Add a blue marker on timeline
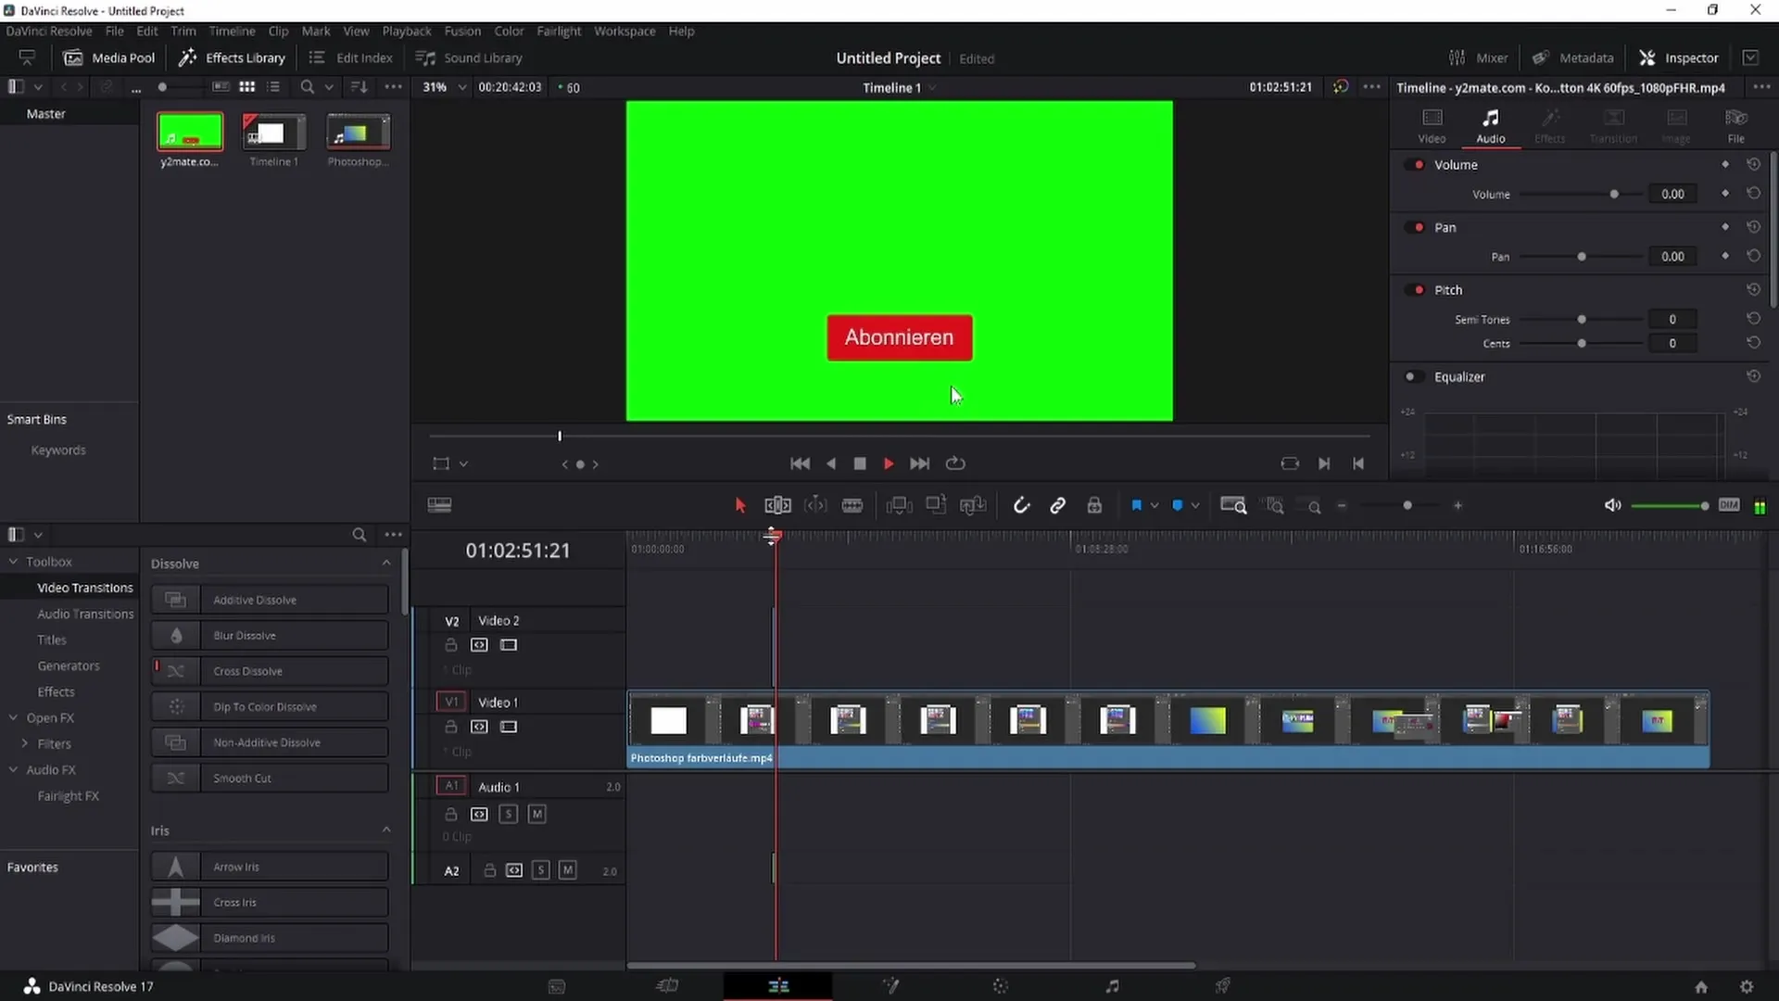Image resolution: width=1779 pixels, height=1001 pixels. [x=1178, y=505]
